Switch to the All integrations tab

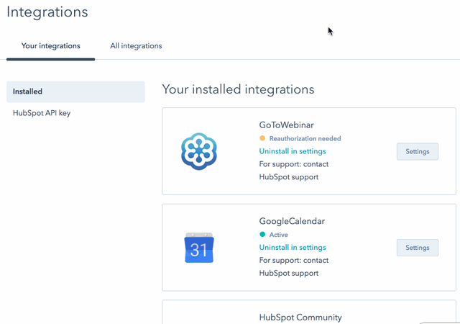click(136, 46)
